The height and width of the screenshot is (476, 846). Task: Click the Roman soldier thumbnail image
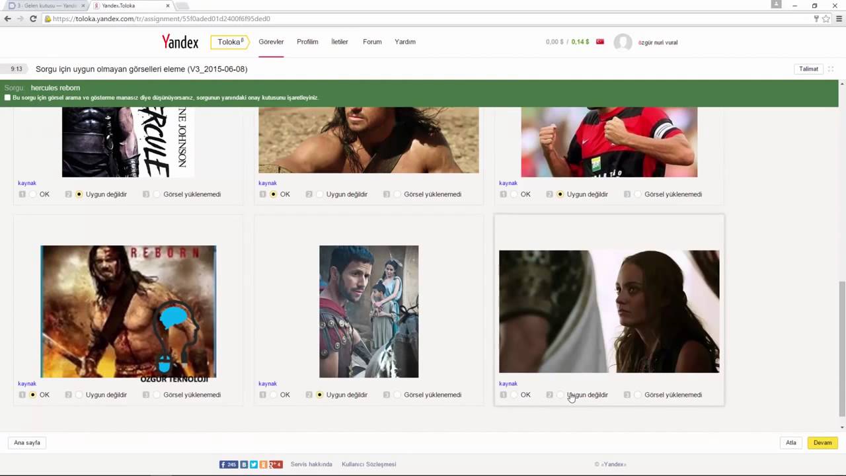point(369,311)
